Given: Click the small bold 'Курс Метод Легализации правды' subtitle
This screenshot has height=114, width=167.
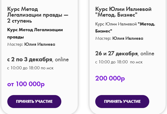Looking at the screenshot, I should click(x=35, y=30).
